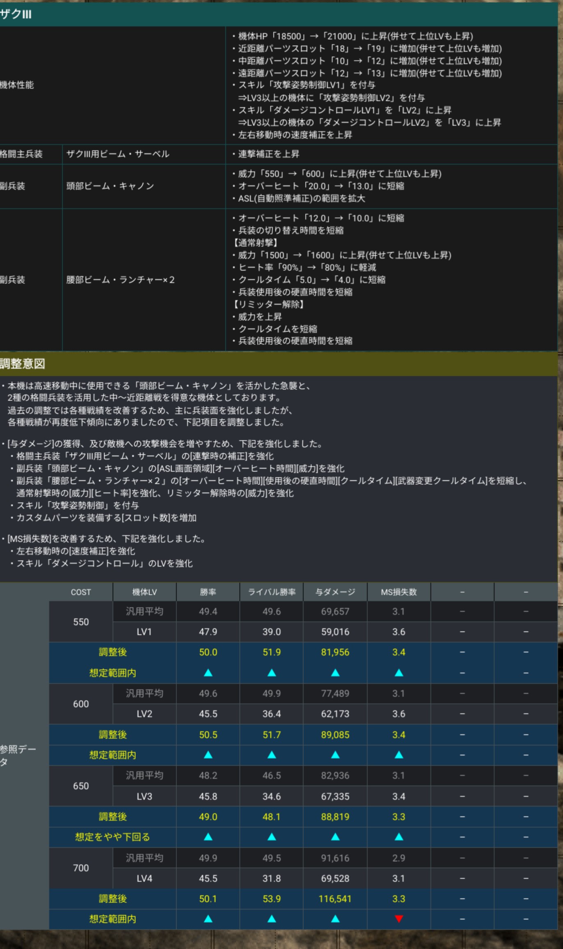Click the cyan up triangle below 49.0
This screenshot has height=949, width=563.
208,837
